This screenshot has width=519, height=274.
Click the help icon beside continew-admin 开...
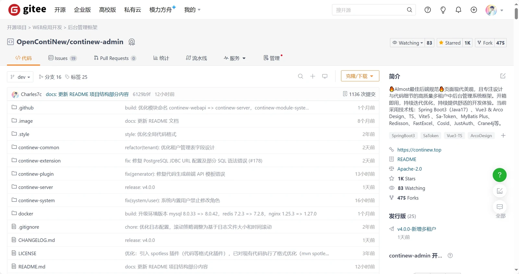click(450, 256)
